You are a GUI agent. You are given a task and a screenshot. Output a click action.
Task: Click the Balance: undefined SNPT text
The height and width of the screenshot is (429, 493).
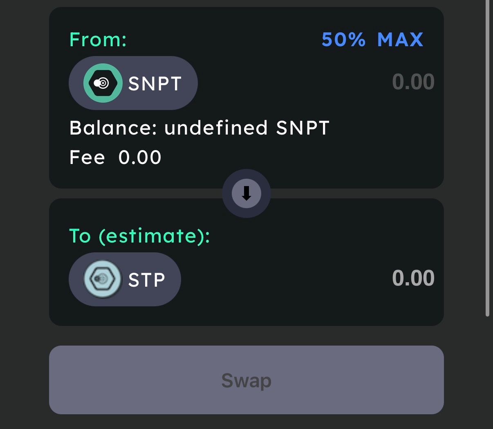(199, 128)
